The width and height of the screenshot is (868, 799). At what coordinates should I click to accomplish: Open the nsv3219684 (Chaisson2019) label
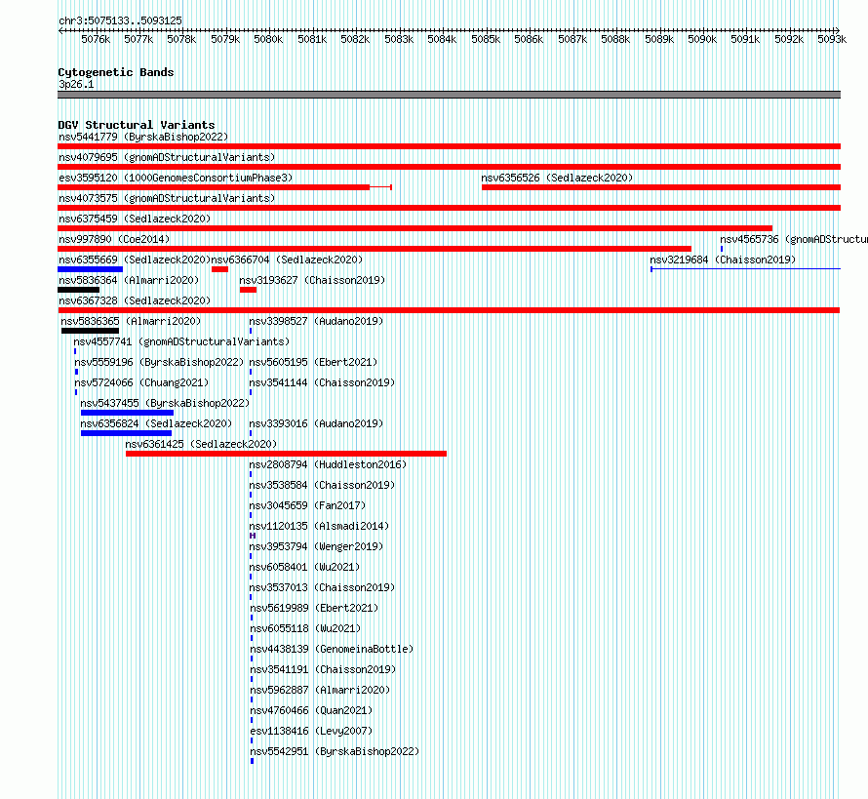point(723,260)
